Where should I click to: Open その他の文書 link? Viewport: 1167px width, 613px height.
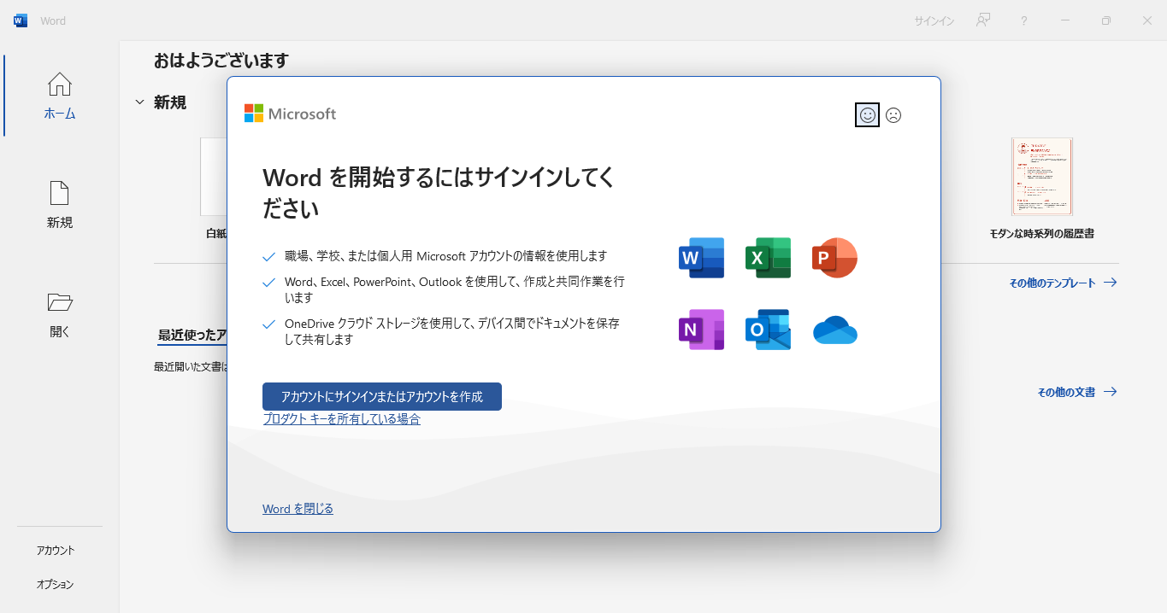[1077, 392]
